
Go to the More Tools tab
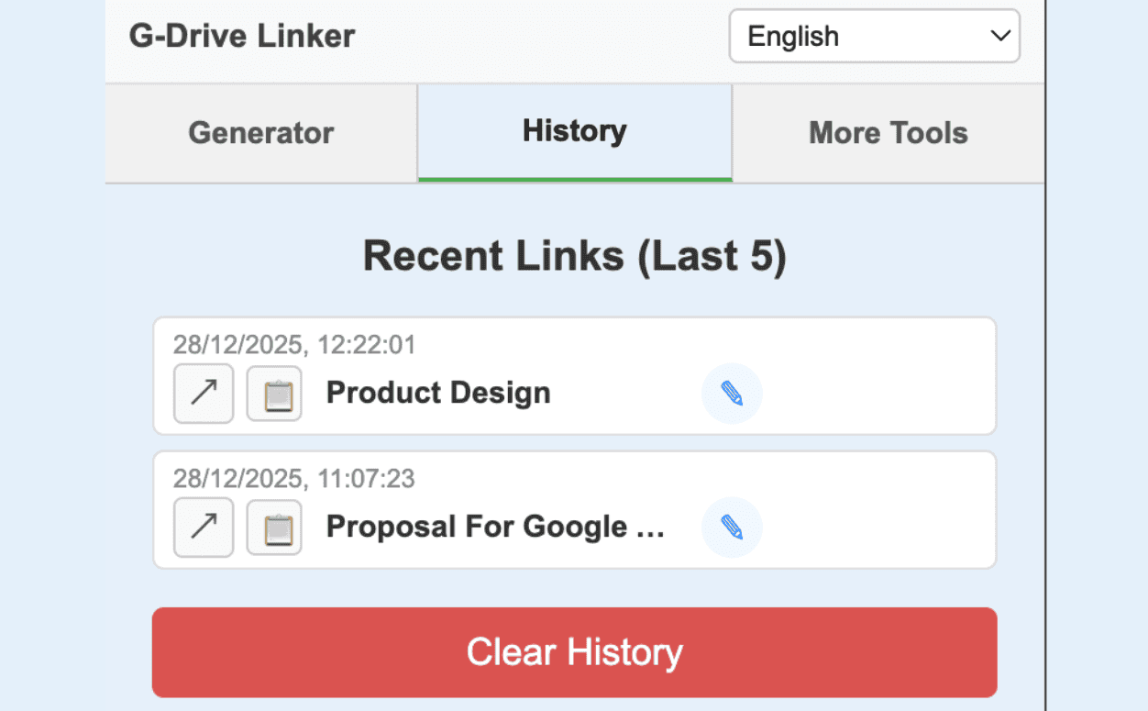click(888, 133)
